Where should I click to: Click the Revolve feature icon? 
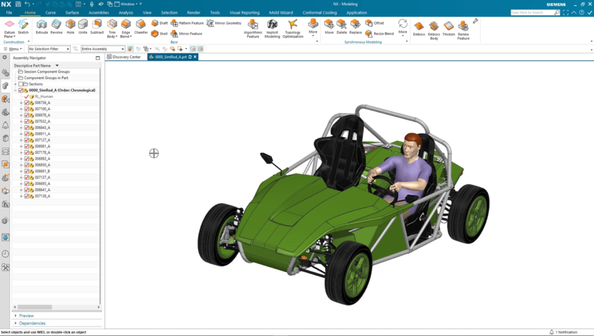pyautogui.click(x=56, y=27)
